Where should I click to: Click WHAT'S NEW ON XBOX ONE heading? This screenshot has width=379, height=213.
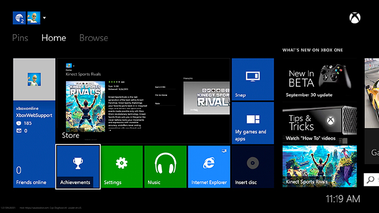click(x=312, y=50)
